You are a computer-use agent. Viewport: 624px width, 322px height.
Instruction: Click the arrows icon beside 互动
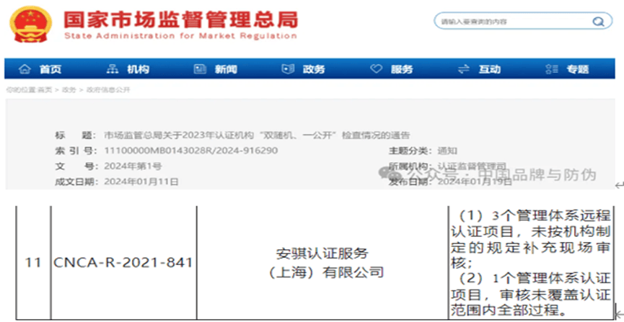click(x=463, y=69)
